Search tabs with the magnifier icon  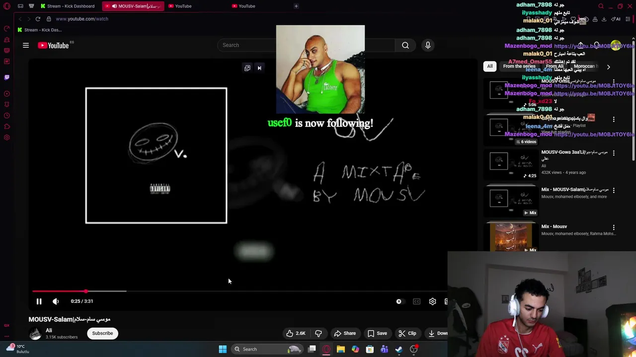click(x=601, y=6)
